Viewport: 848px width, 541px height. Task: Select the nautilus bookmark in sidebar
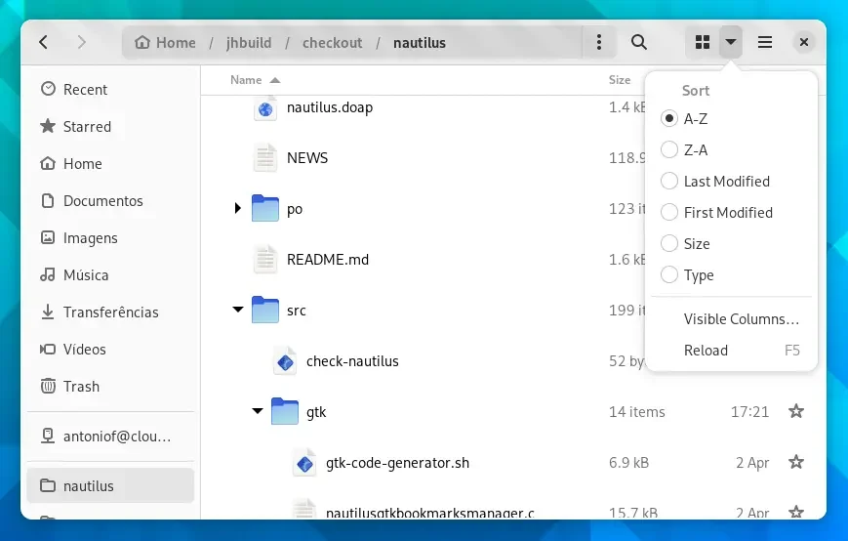coord(110,485)
